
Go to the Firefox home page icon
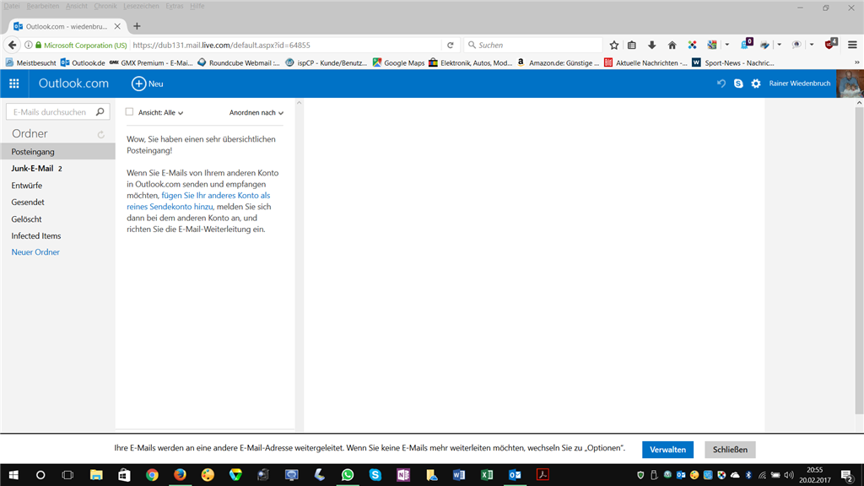tap(672, 46)
